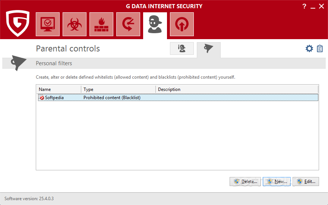Click the Software version 25.4.0.3 text
Image resolution: width=328 pixels, height=205 pixels.
(x=29, y=199)
